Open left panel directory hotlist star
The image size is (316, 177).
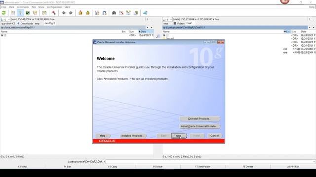148,28
